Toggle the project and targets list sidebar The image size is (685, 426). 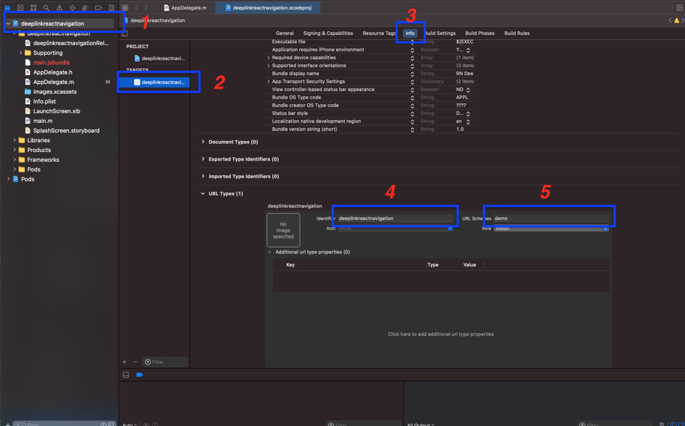(x=125, y=33)
